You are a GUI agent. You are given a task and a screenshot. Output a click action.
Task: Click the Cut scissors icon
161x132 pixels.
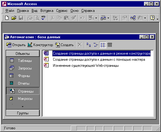(x=53, y=18)
